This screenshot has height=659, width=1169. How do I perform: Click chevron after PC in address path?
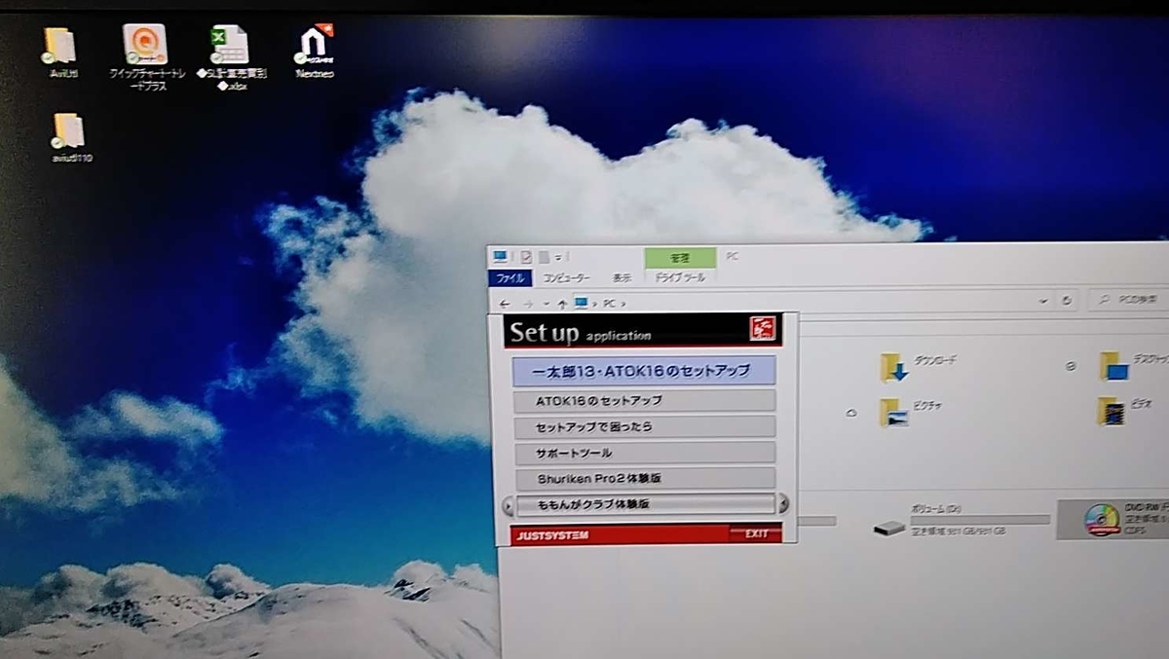click(x=623, y=304)
